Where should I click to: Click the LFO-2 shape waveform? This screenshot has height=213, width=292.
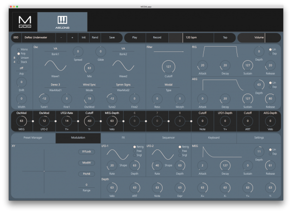pos(163,154)
